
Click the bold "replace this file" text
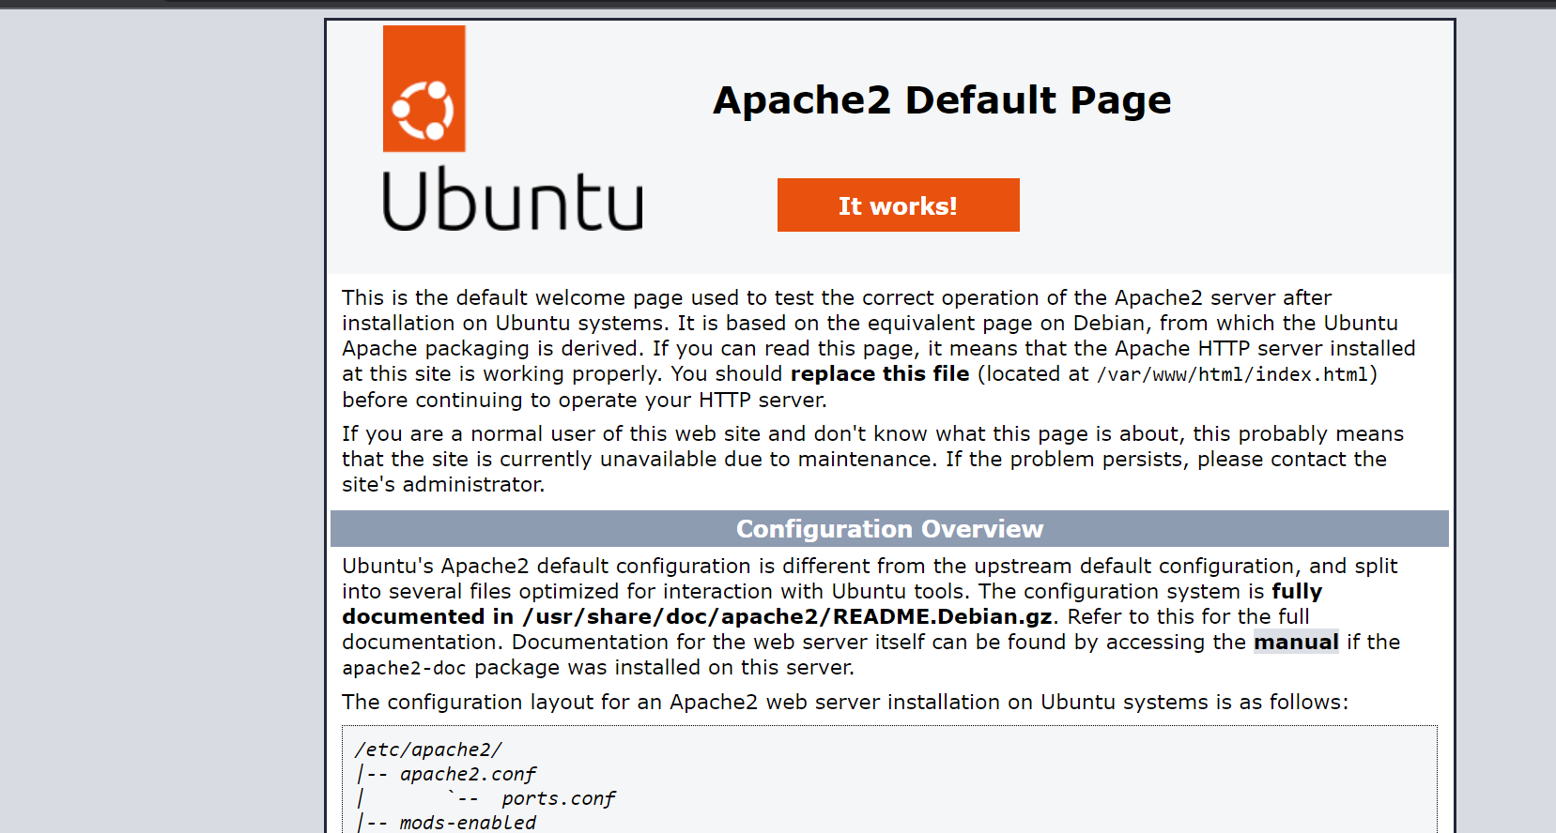click(879, 373)
